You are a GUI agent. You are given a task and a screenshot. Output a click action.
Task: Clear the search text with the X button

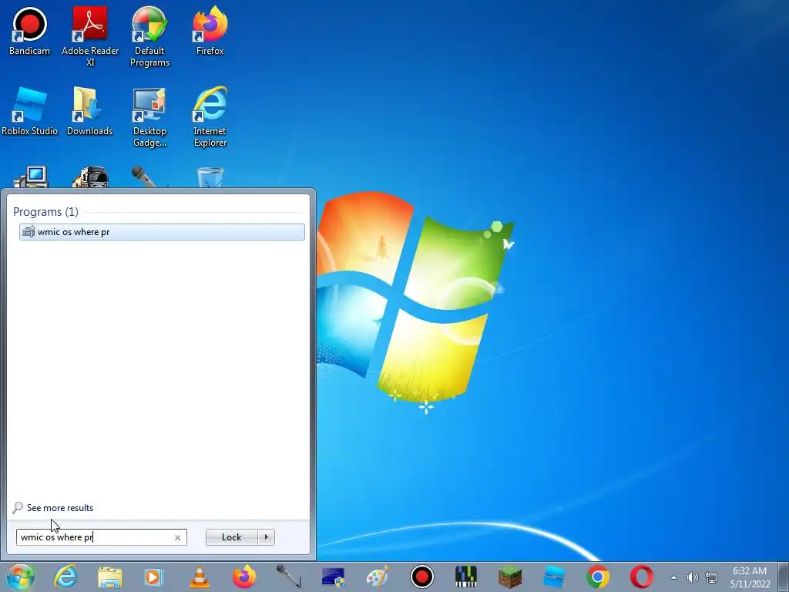coord(178,537)
